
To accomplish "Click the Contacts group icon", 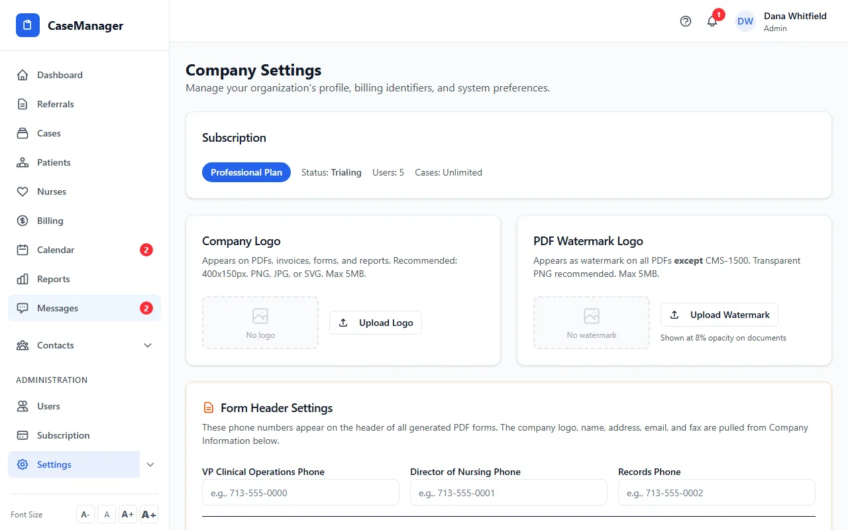I will pyautogui.click(x=23, y=345).
